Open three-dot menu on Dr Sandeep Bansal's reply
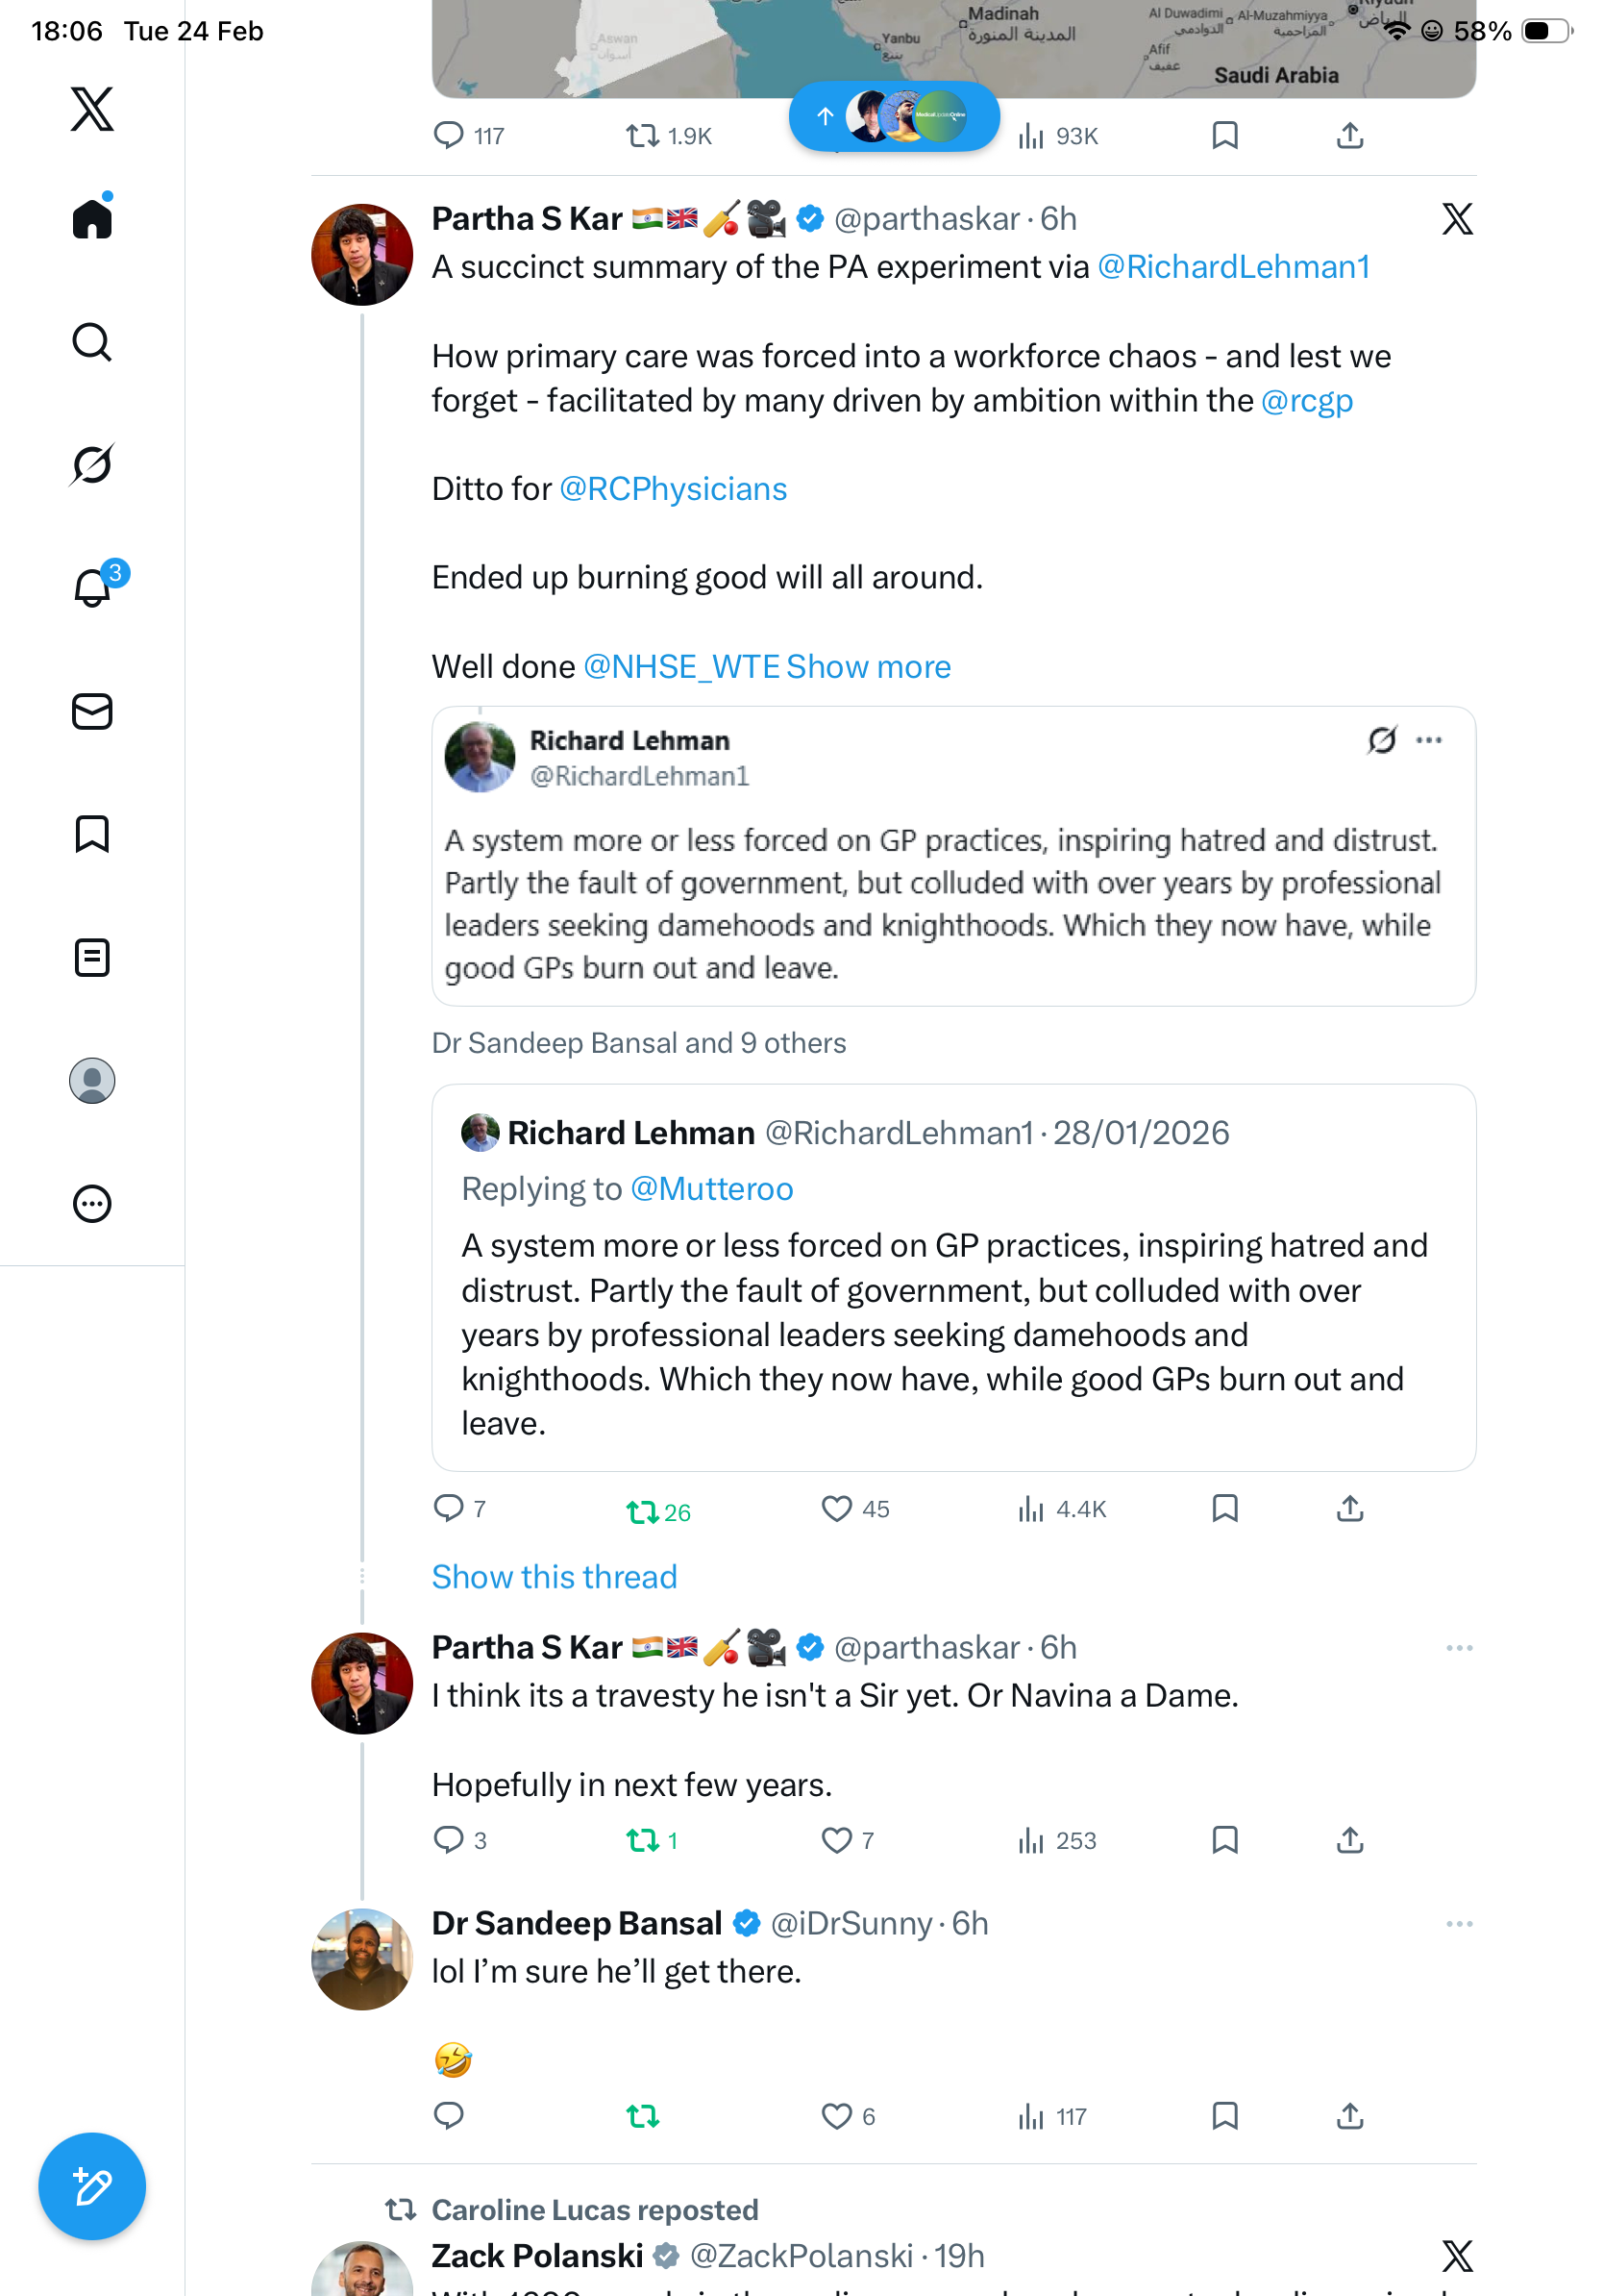This screenshot has height=2296, width=1603. coord(1458,1924)
